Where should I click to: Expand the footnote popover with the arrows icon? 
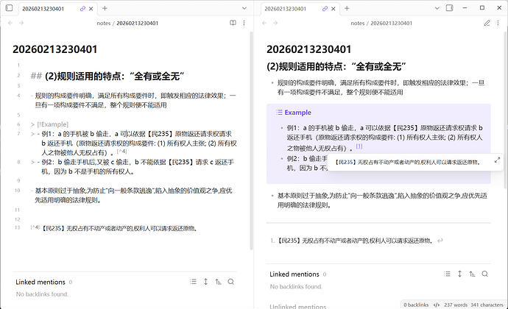pyautogui.click(x=497, y=160)
